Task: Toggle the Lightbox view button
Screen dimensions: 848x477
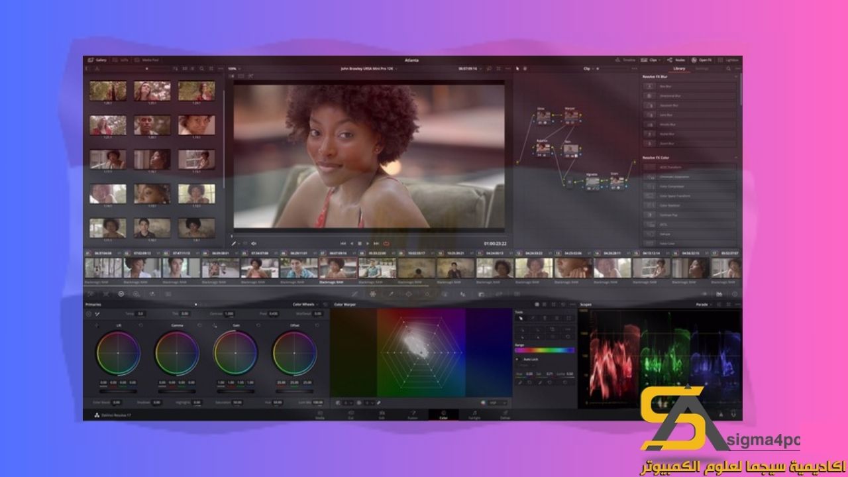Action: pos(729,60)
